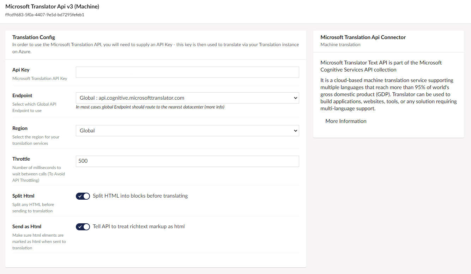The width and height of the screenshot is (471, 274).
Task: Click 'Select which Global API Endpoint' description
Action: pos(34,107)
